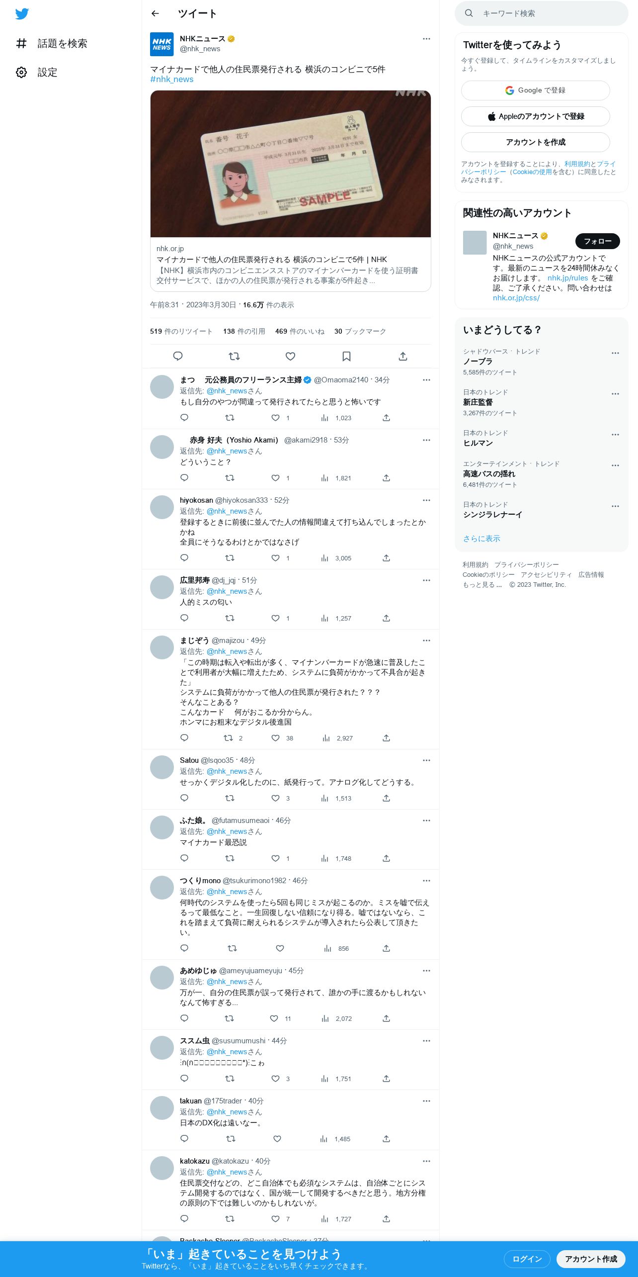Image resolution: width=638 pixels, height=1277 pixels.
Task: Retweet the reply by katokazu
Action: (230, 1219)
